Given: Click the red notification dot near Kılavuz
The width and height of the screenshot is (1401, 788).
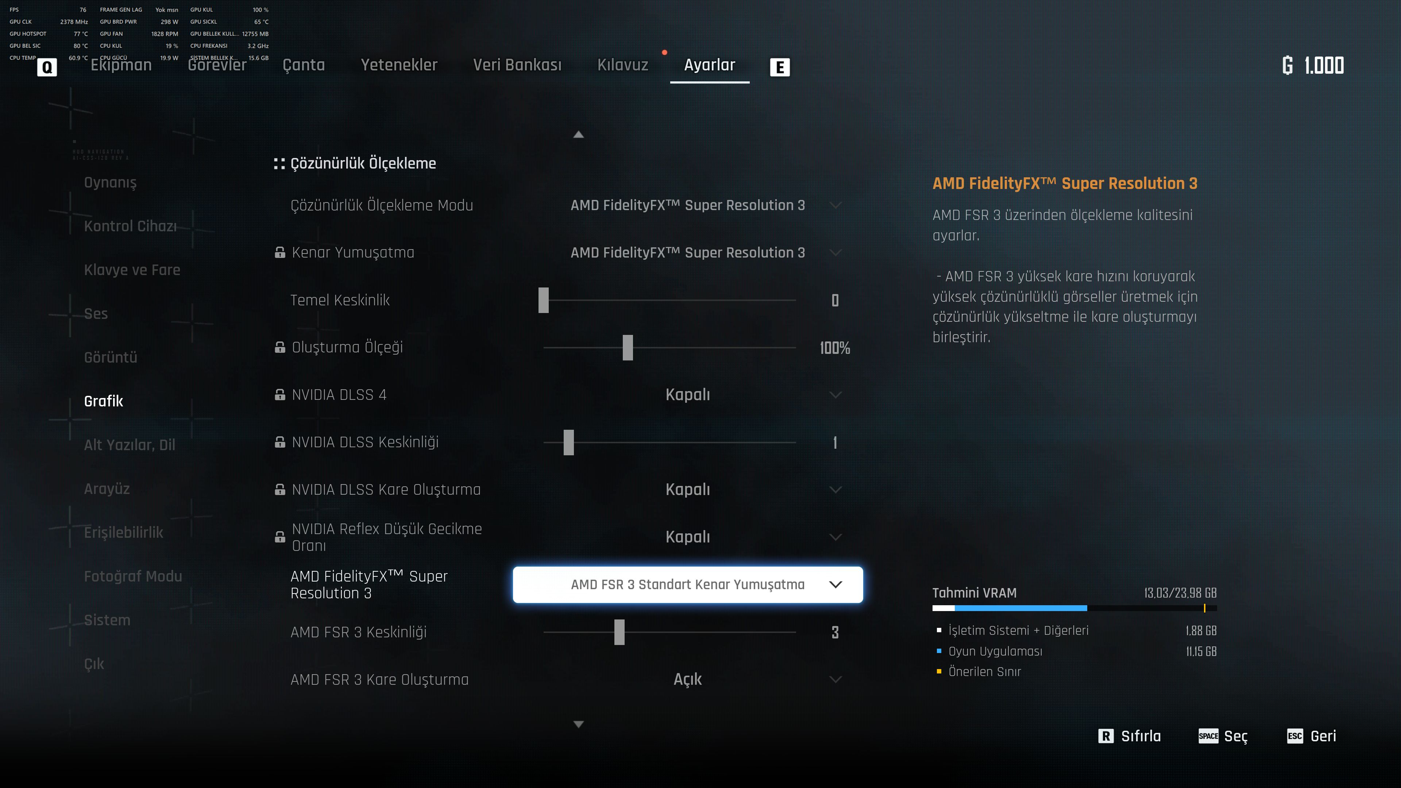Looking at the screenshot, I should coord(664,52).
